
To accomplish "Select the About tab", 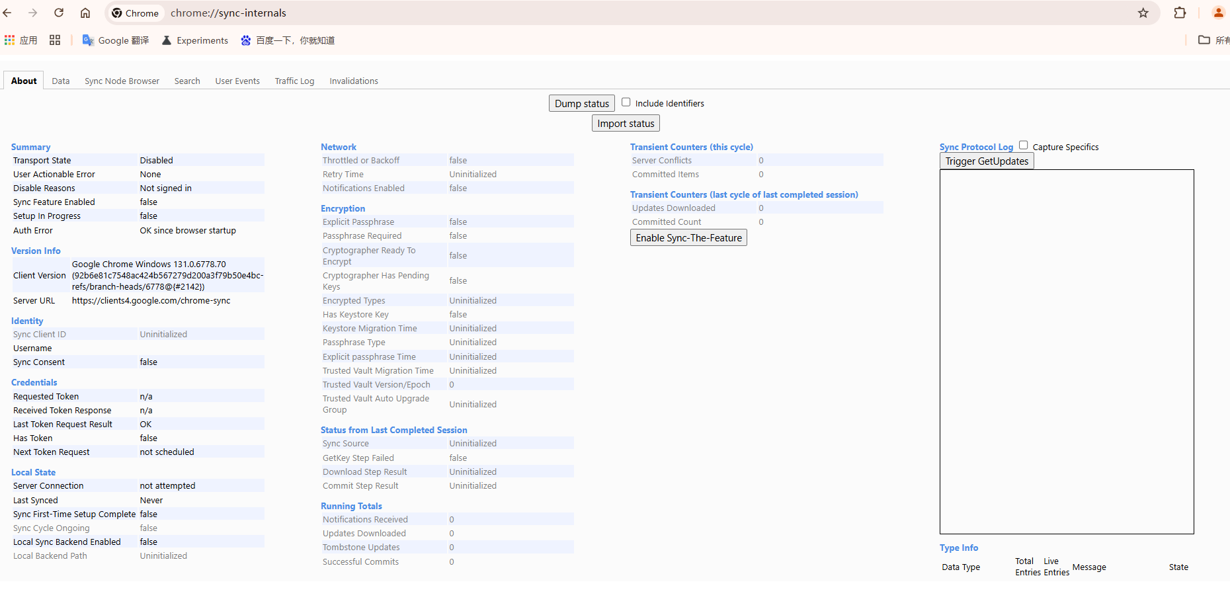I will pyautogui.click(x=24, y=81).
